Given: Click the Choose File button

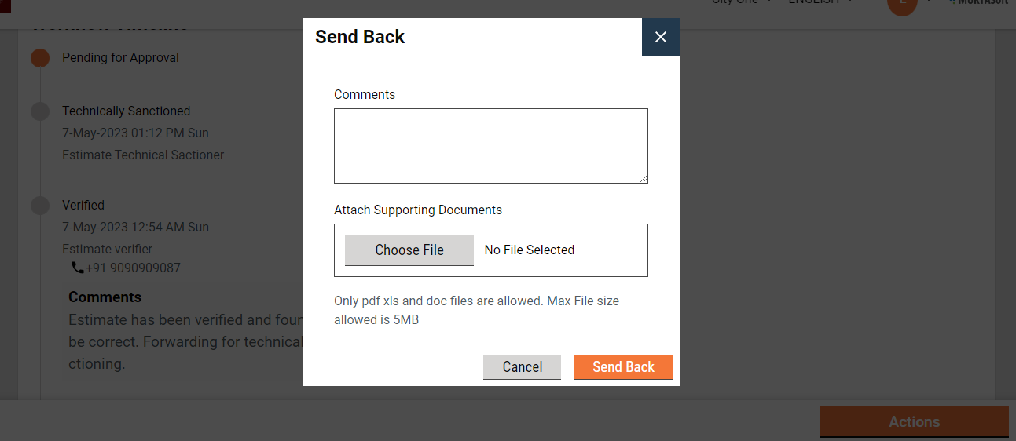Looking at the screenshot, I should tap(409, 250).
